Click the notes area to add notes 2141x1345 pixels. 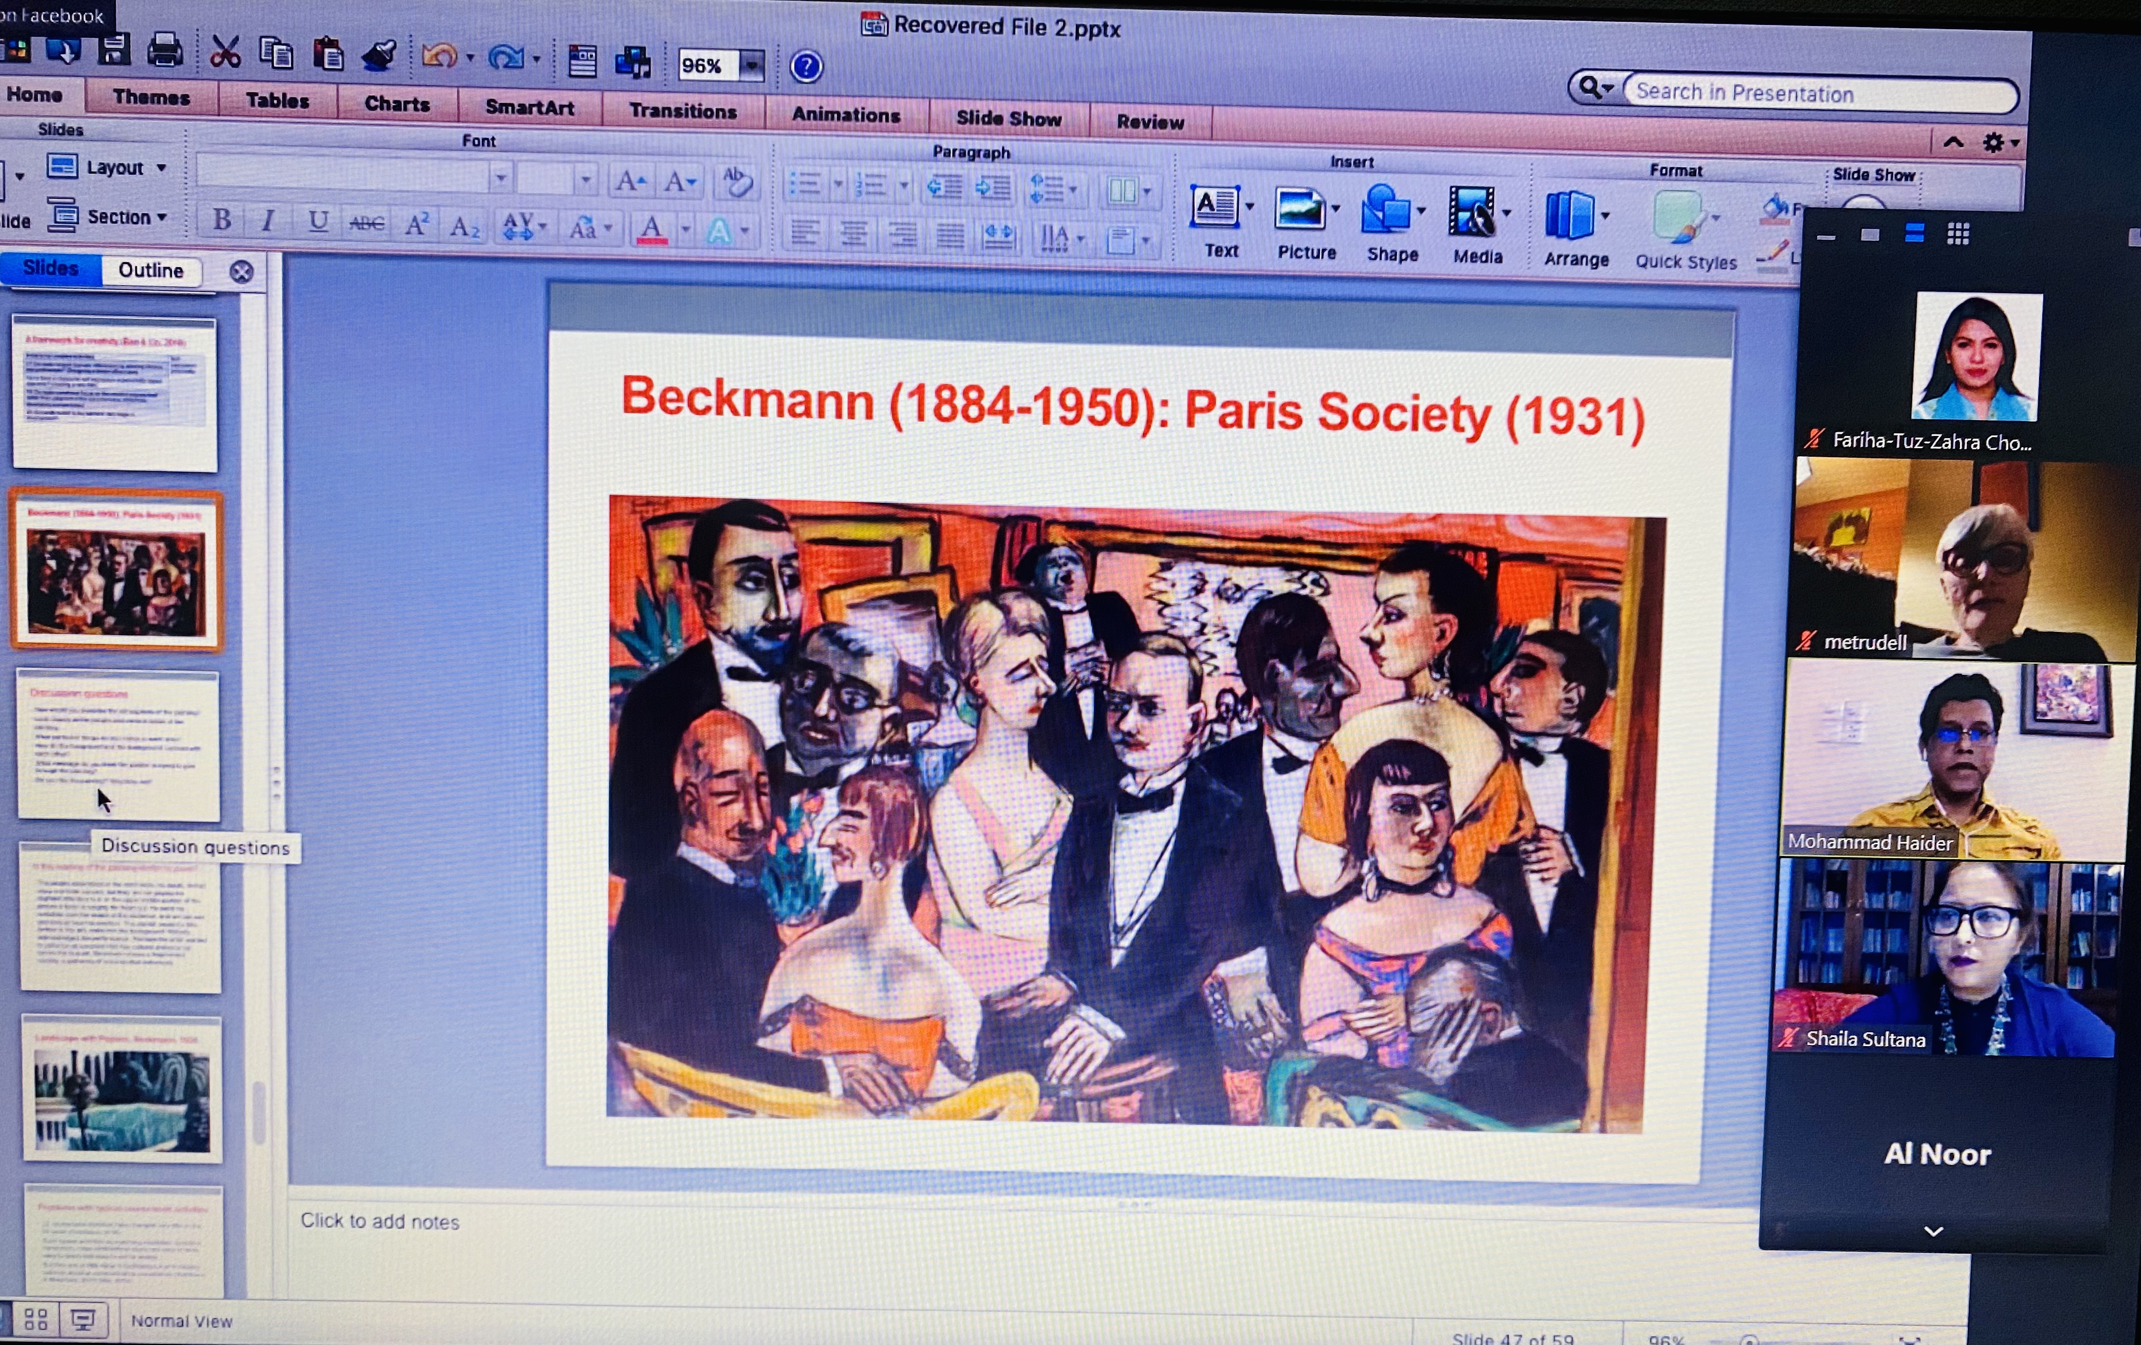click(x=381, y=1221)
